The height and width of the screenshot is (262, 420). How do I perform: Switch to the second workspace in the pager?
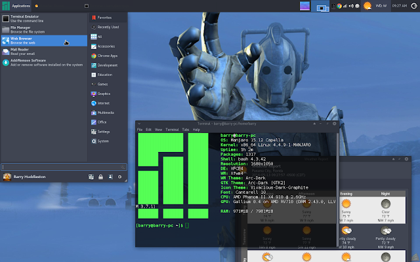pos(320,6)
